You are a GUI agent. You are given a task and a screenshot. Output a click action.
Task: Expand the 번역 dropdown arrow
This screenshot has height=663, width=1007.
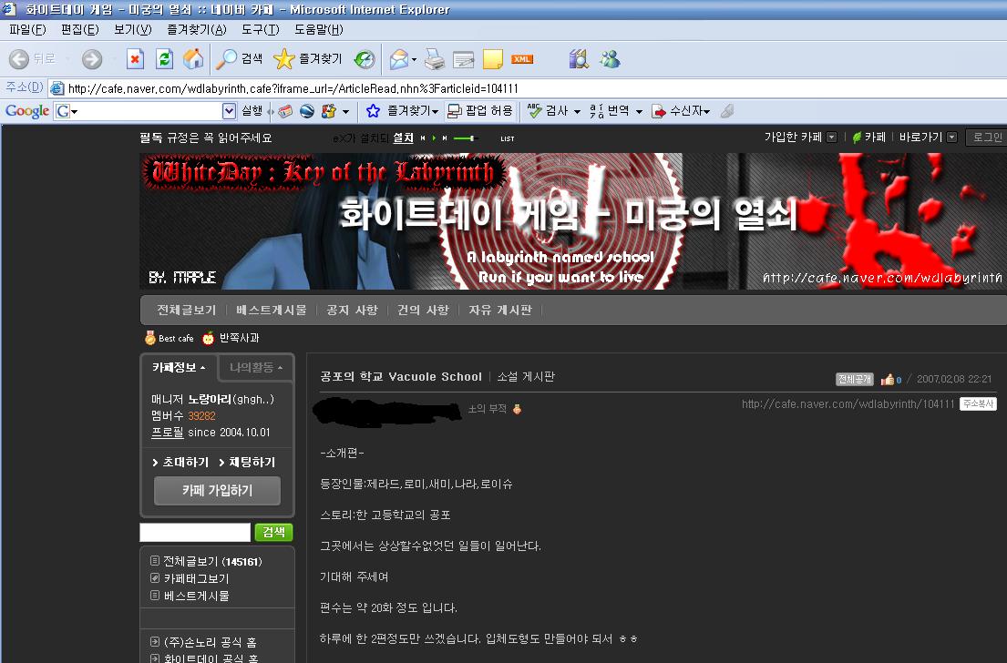click(x=639, y=112)
